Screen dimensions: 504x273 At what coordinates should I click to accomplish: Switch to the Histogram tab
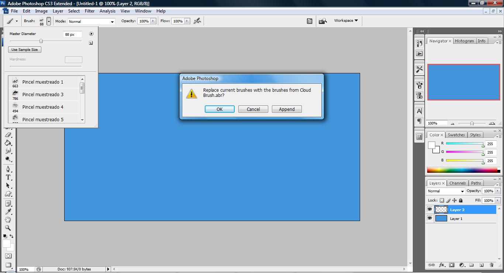(x=464, y=41)
